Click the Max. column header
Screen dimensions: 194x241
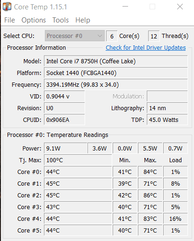(x=150, y=160)
